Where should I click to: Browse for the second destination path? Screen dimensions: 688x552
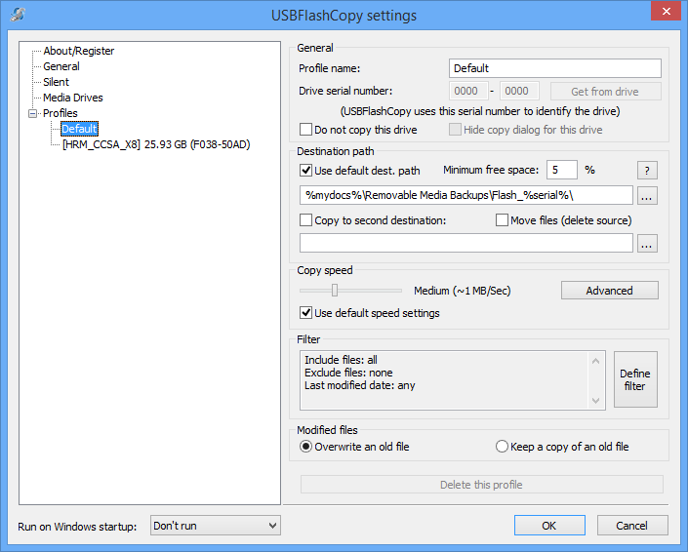click(647, 244)
